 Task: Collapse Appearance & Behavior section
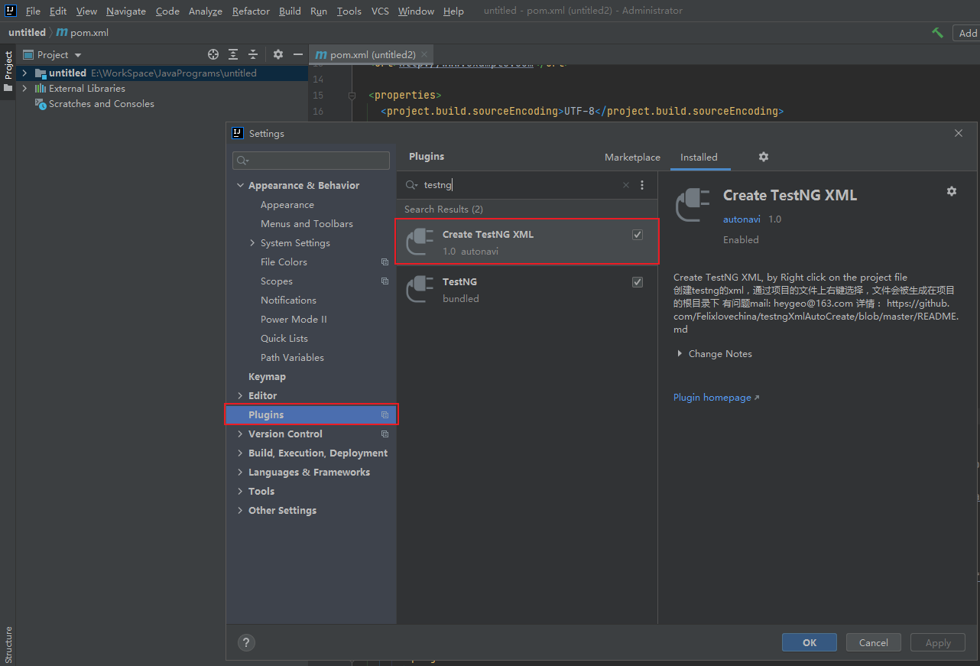coord(241,186)
